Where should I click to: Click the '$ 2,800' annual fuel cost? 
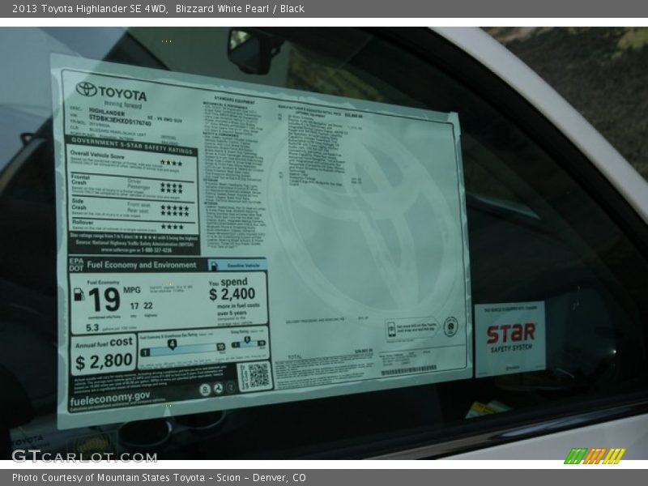pos(104,361)
